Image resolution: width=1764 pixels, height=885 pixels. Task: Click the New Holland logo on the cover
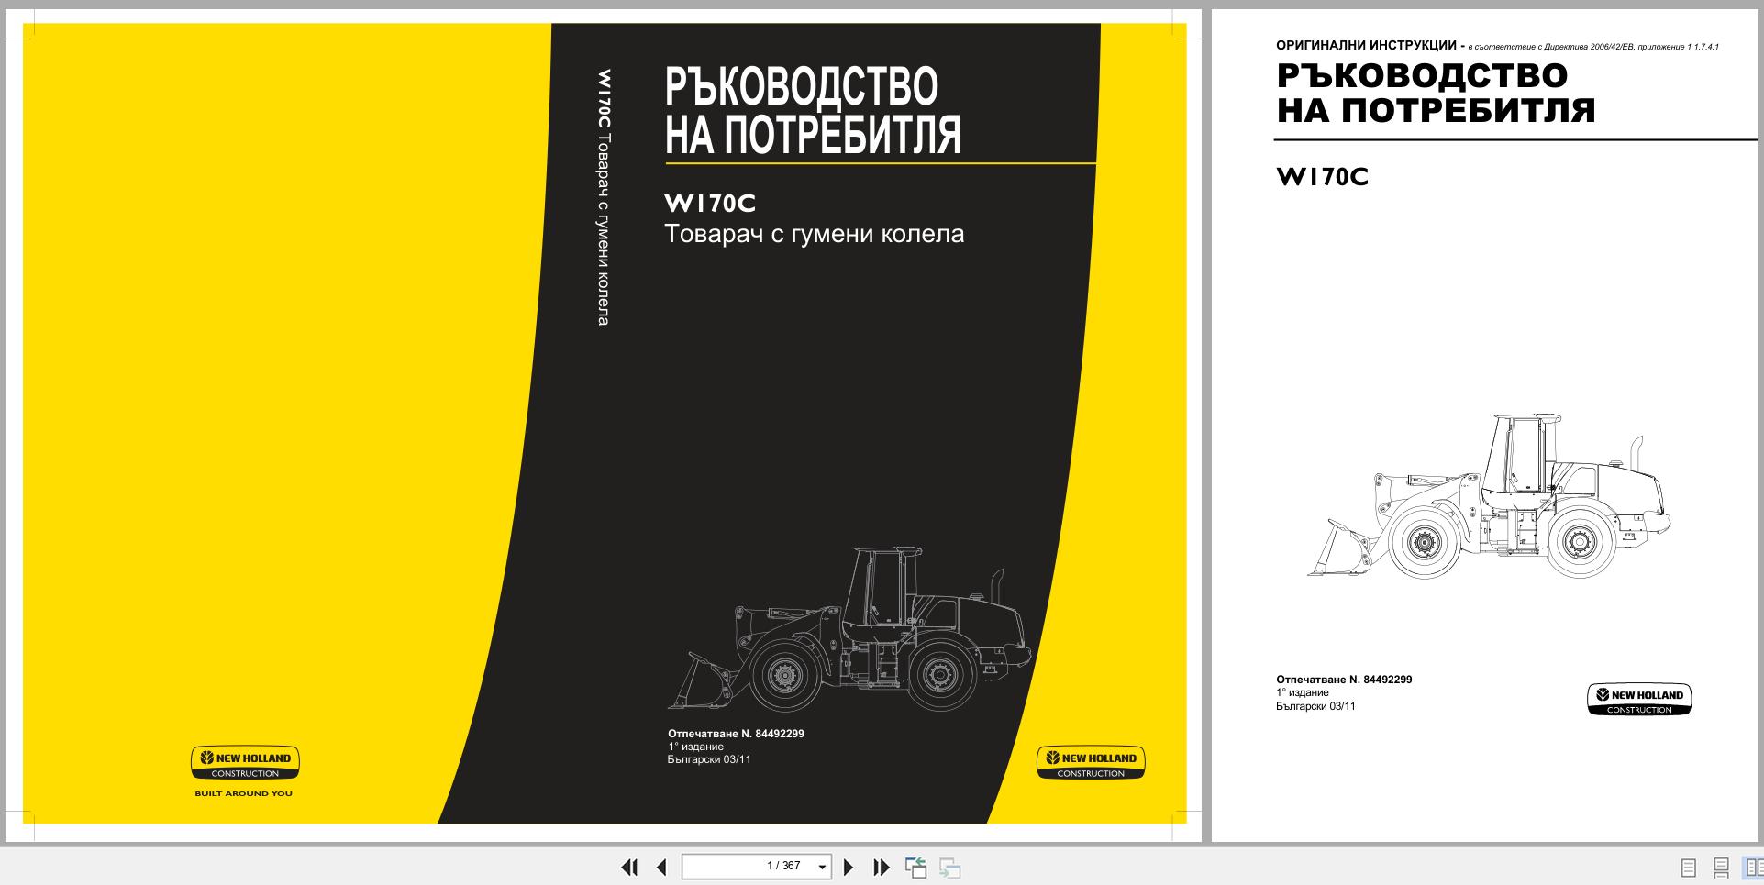click(x=244, y=761)
